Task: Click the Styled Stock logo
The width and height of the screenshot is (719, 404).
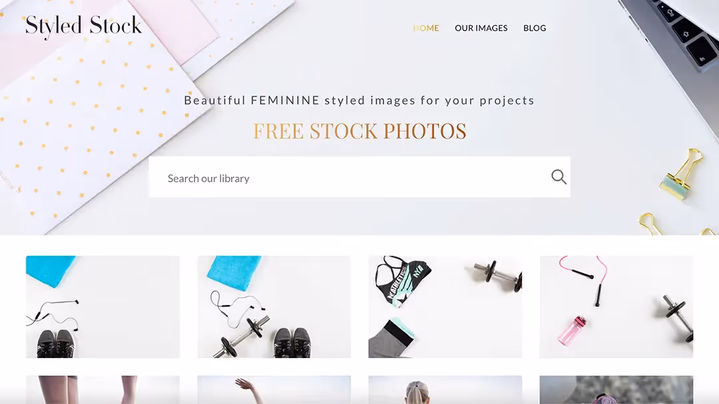Action: coord(83,26)
